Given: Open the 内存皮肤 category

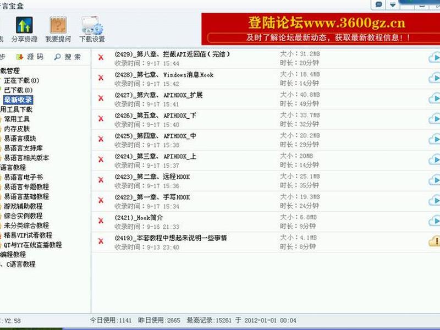Looking at the screenshot, I should [x=16, y=129].
